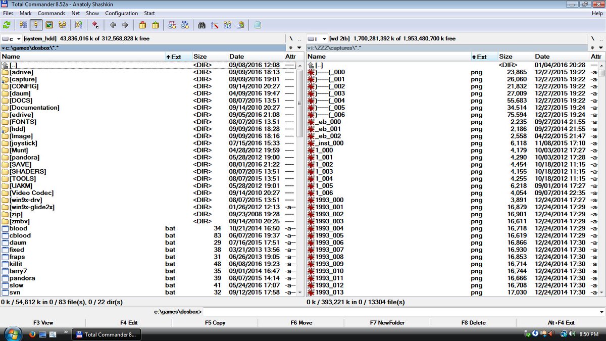
Task: Go to root directory in the right panel
Action: (x=594, y=38)
